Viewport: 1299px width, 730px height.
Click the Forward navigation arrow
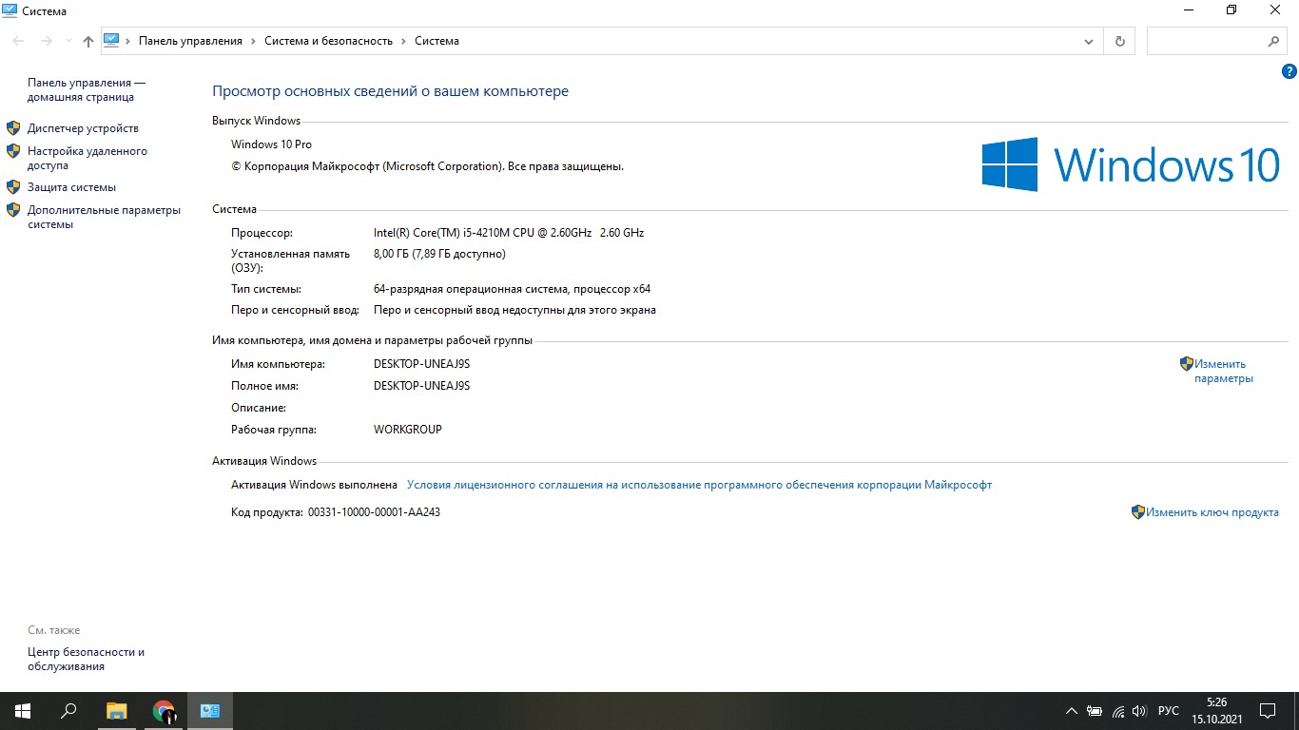[x=46, y=41]
